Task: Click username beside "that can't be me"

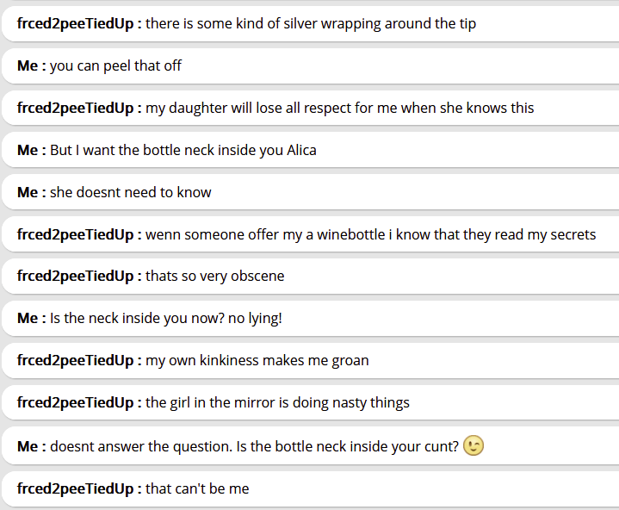Action: [x=75, y=488]
